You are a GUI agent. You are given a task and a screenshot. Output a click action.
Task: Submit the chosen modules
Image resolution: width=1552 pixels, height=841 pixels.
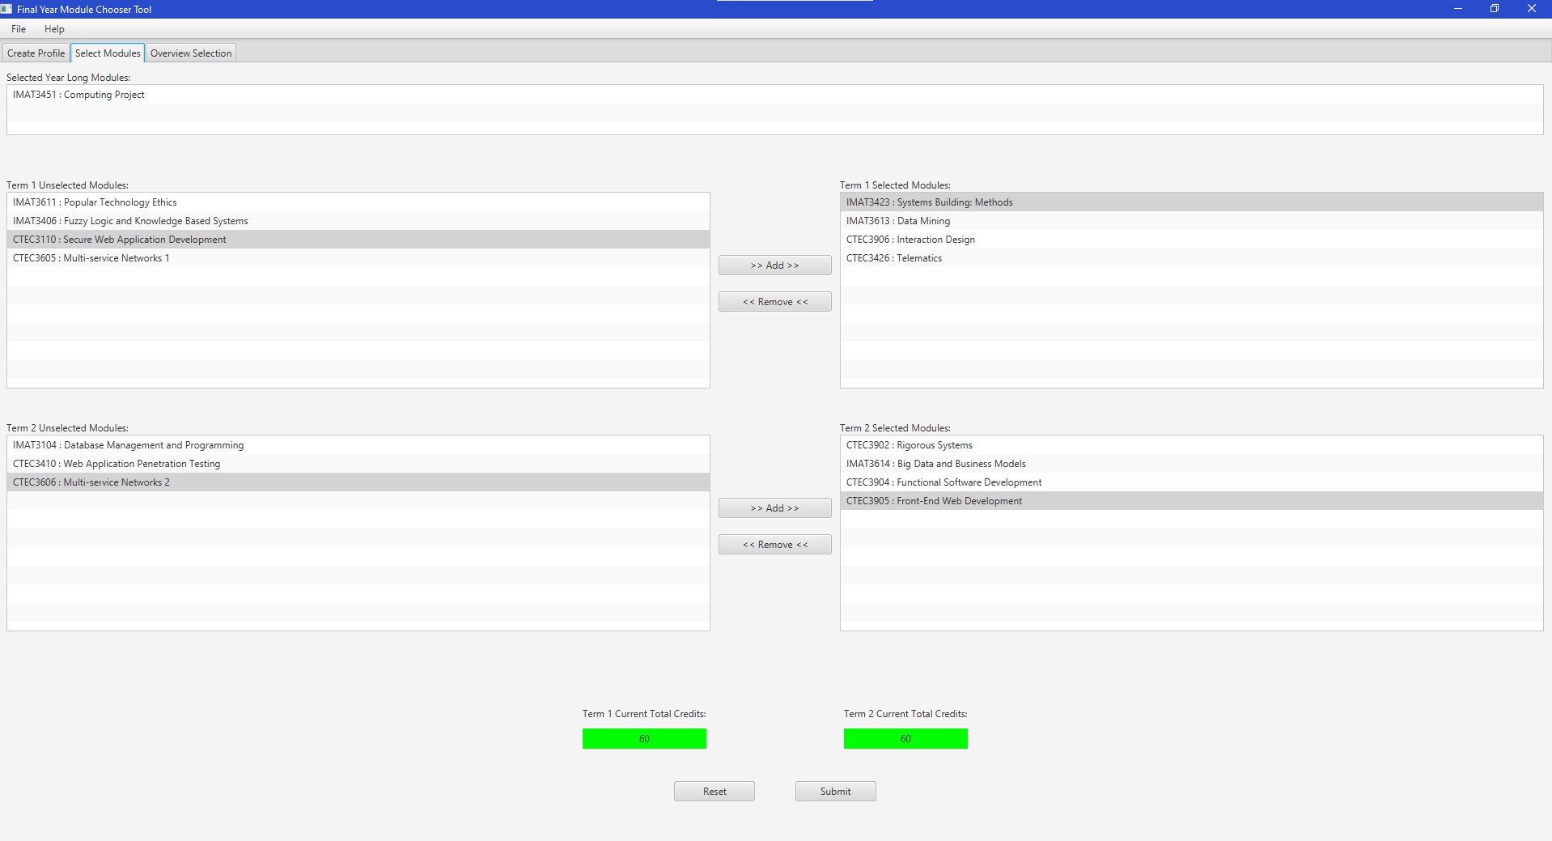click(835, 792)
